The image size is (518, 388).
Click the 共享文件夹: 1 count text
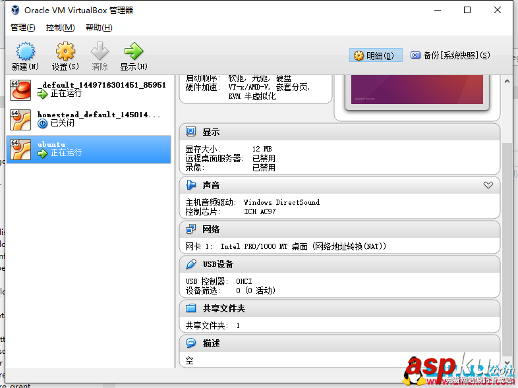(213, 325)
